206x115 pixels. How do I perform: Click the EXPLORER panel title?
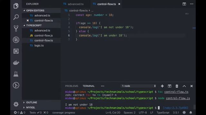(x=32, y=4)
